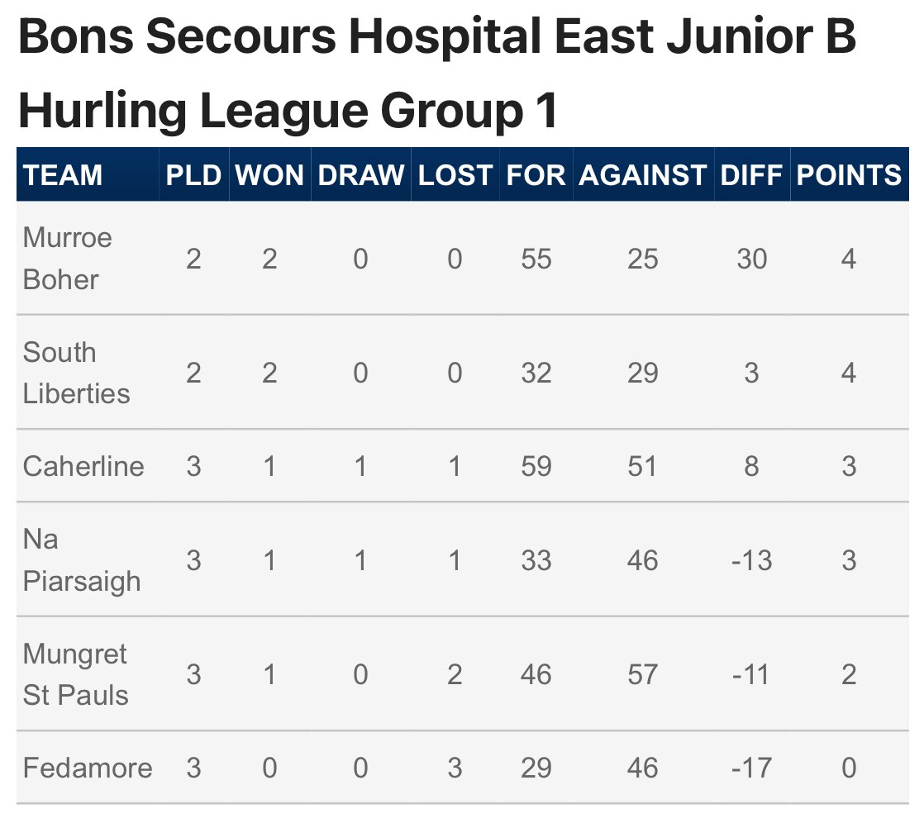Click the Caherline team name
Viewport: 924px width, 823px height.
coord(83,466)
